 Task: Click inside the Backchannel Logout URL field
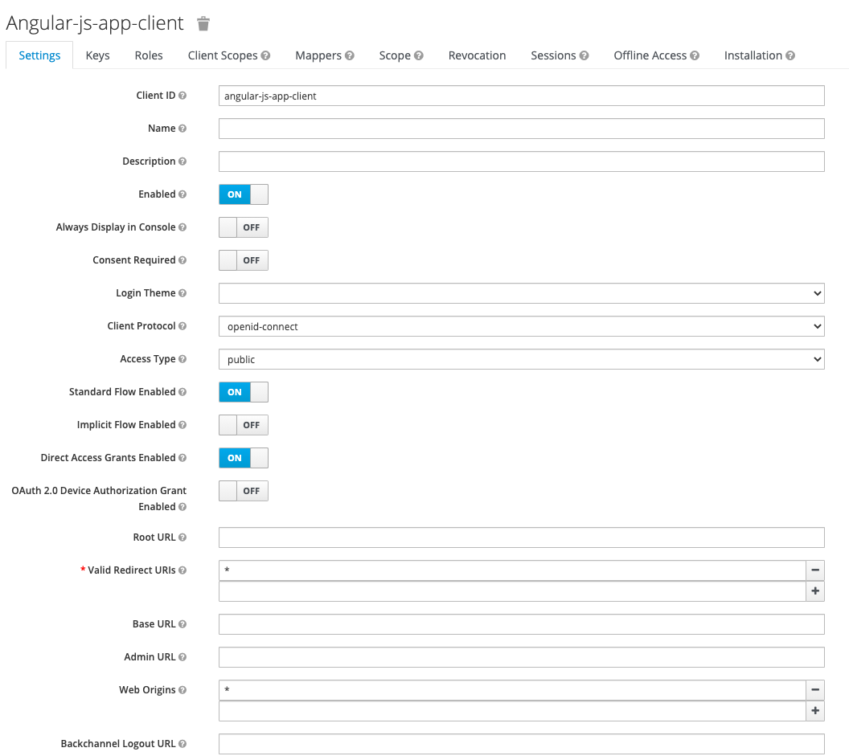point(521,743)
